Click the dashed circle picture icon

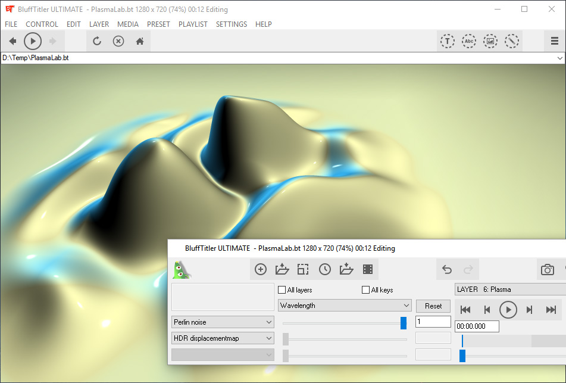490,41
